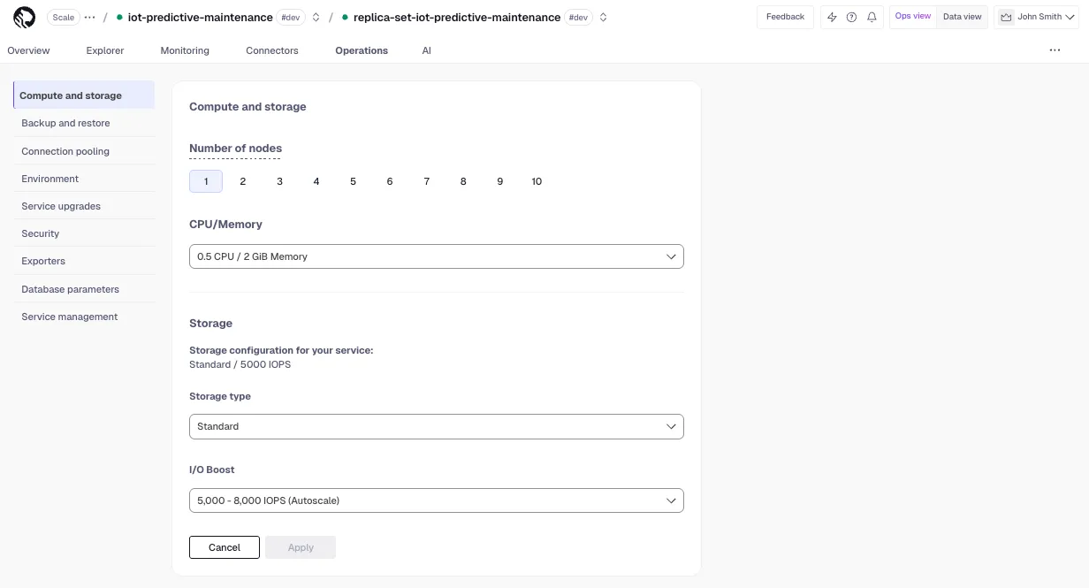This screenshot has height=588, width=1089.
Task: Open the more options ellipsis at right
Action: coord(1055,50)
